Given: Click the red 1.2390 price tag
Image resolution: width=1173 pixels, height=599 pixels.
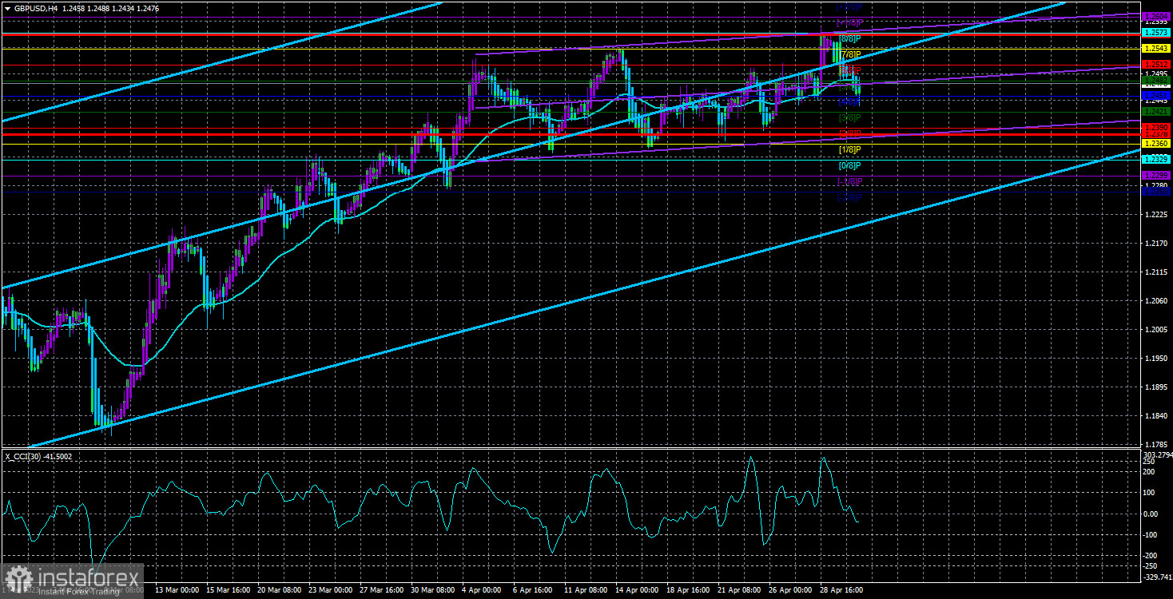Looking at the screenshot, I should (1155, 128).
